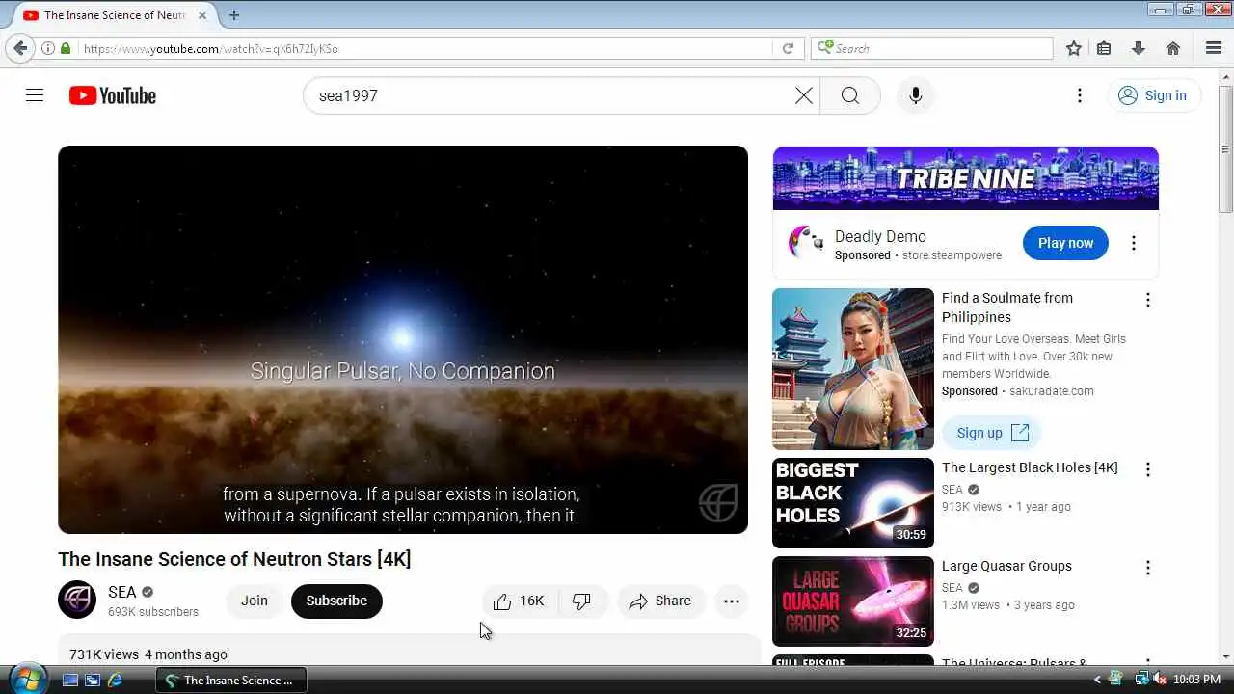Open SEA channel name link
1234x694 pixels.
121,592
